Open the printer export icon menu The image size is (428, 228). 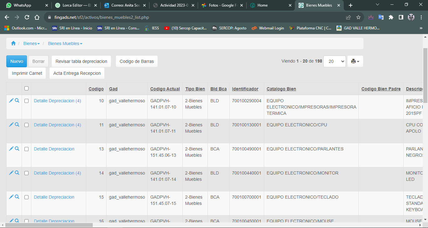355,61
